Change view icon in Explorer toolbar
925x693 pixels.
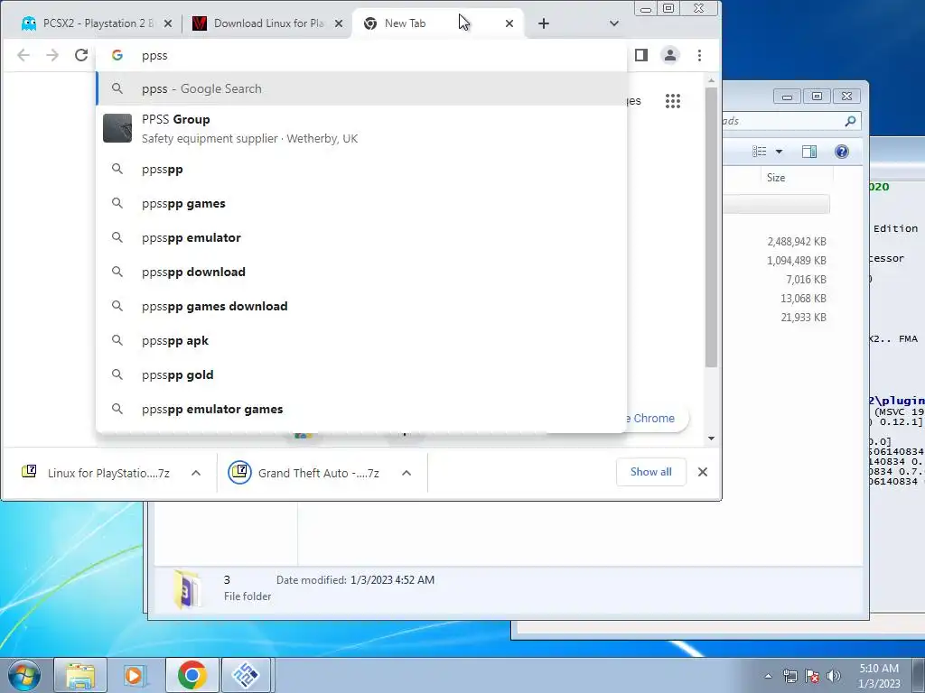[759, 152]
